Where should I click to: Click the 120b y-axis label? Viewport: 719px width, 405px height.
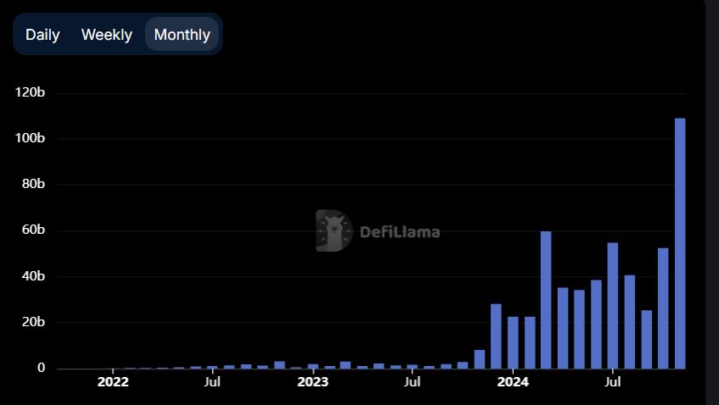pos(30,92)
